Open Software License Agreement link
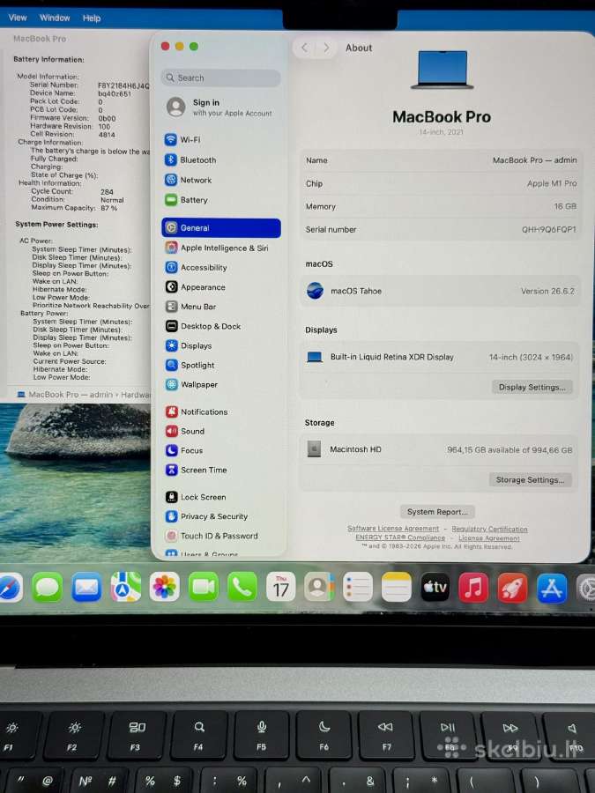595x793 pixels. pos(393,529)
